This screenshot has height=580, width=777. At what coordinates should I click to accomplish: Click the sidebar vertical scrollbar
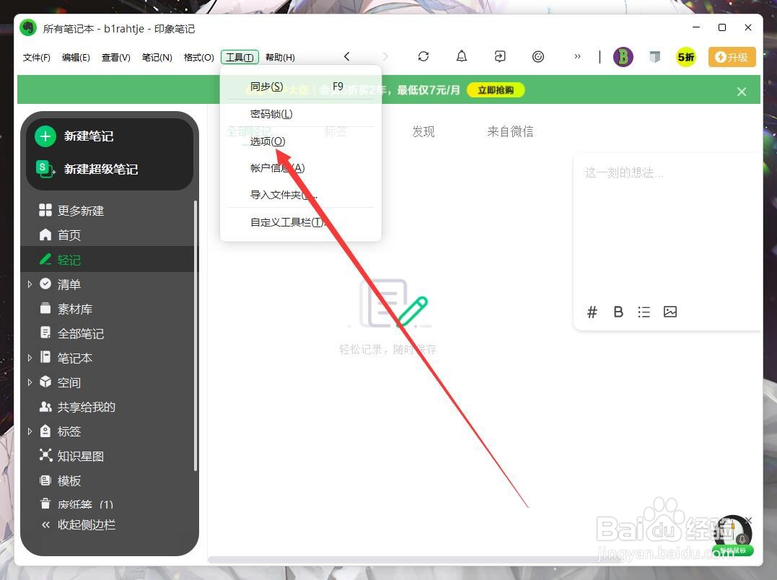point(196,335)
